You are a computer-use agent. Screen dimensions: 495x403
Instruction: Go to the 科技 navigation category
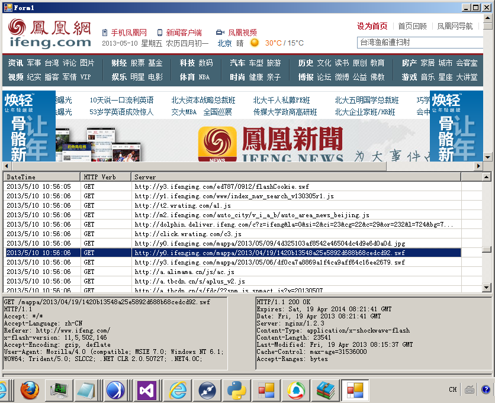pyautogui.click(x=187, y=63)
